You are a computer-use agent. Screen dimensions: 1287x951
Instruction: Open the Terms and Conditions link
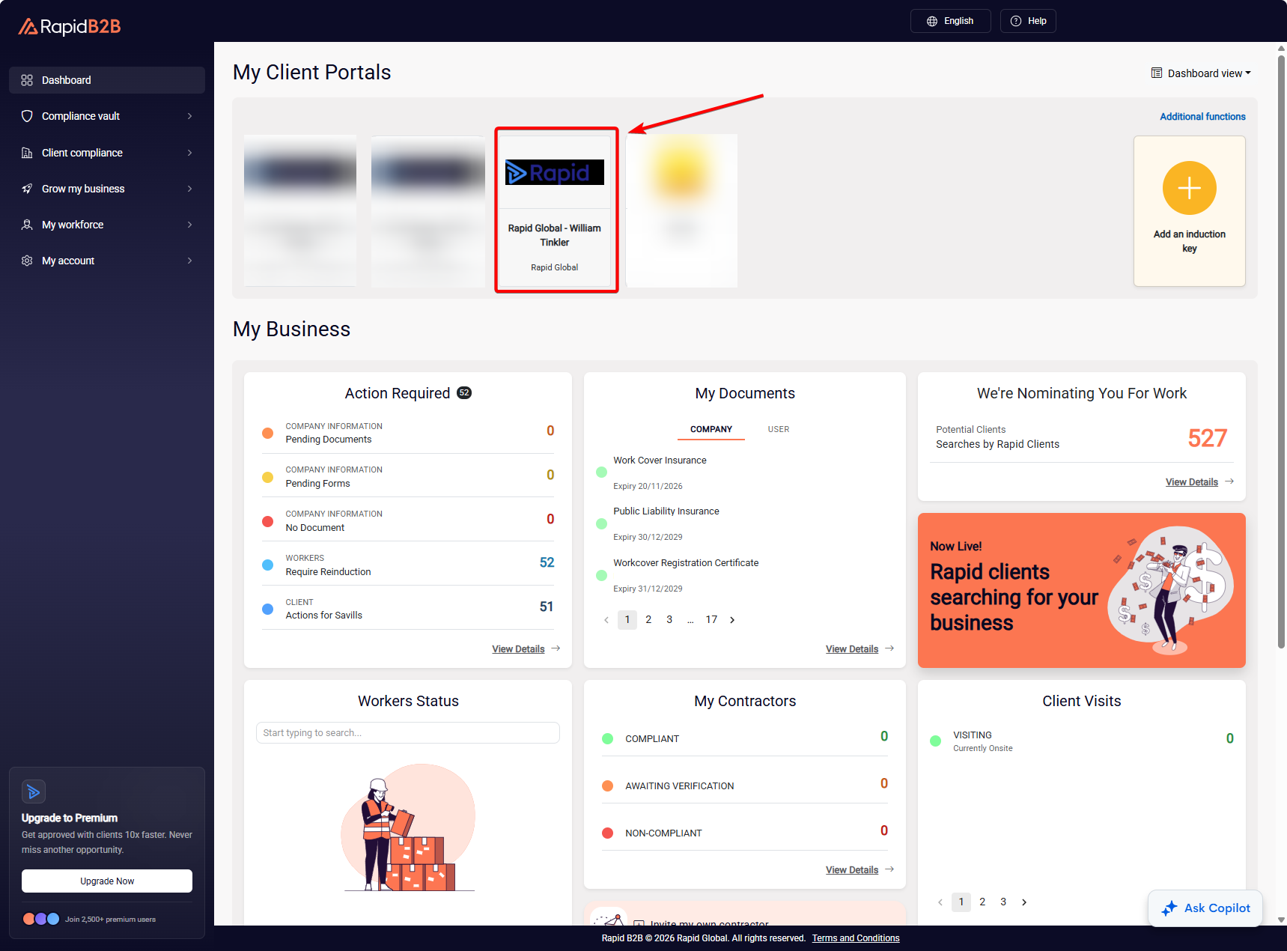coord(855,938)
